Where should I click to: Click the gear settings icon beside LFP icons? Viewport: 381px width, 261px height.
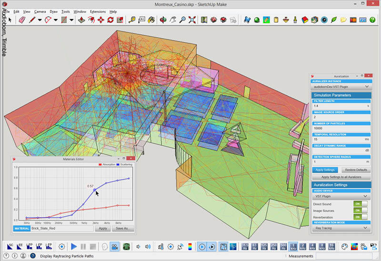[62, 247]
